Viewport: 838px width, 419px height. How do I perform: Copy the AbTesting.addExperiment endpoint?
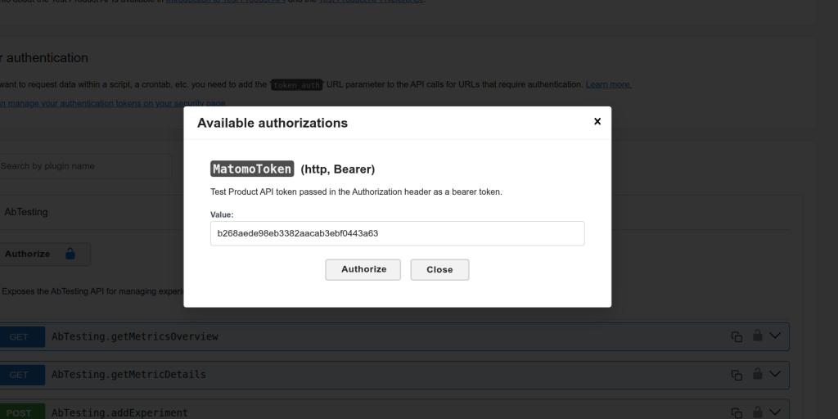[737, 413]
